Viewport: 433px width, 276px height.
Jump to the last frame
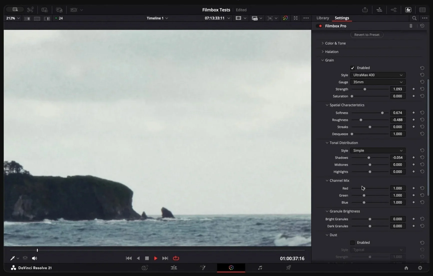[165, 258]
